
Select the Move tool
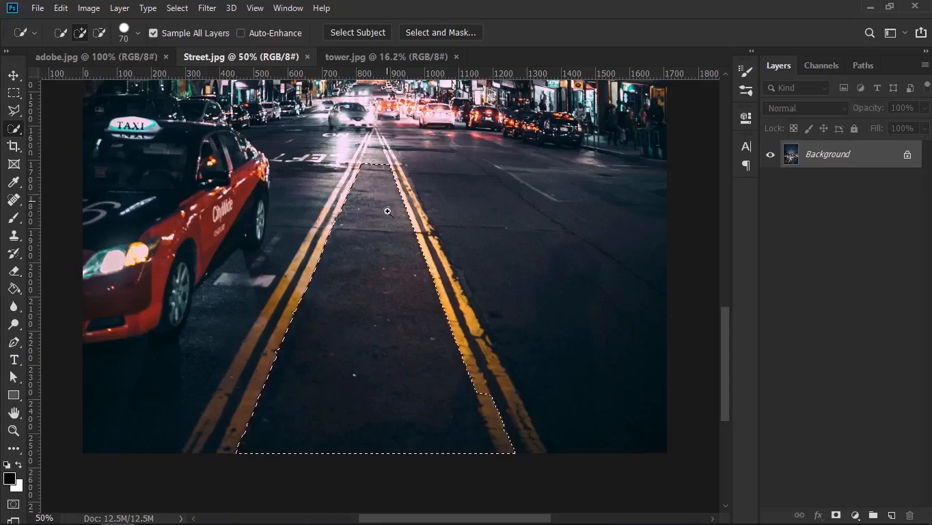(x=14, y=75)
